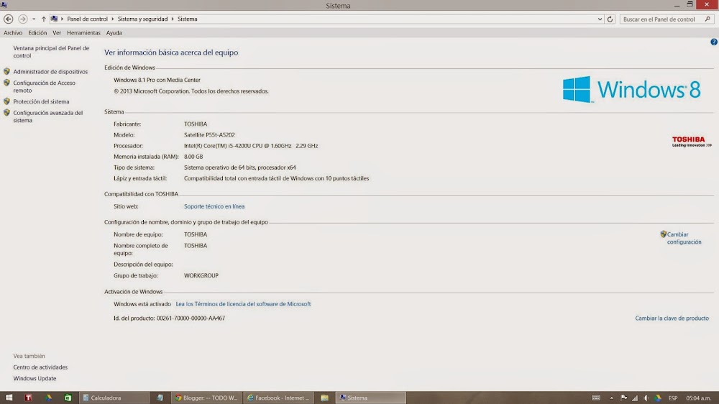Show hidden tray icons arrow
Image resolution: width=719 pixels, height=404 pixels.
[611, 398]
